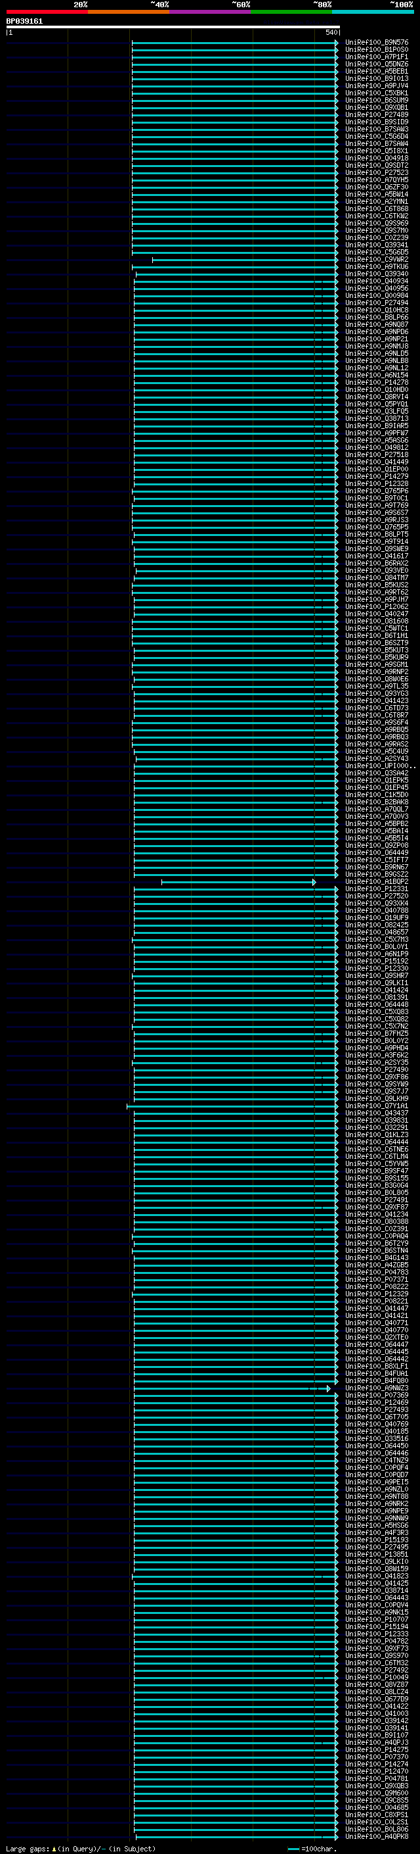Select hit label UniRef100_Q39341

(377, 245)
